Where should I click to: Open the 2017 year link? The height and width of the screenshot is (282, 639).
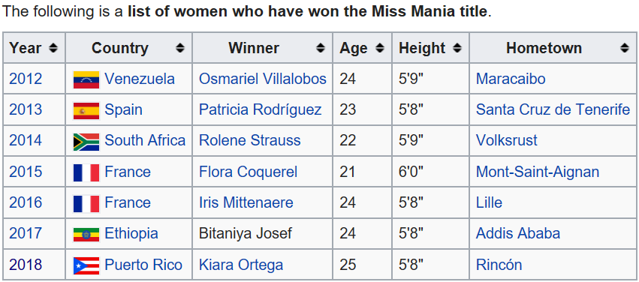click(26, 233)
